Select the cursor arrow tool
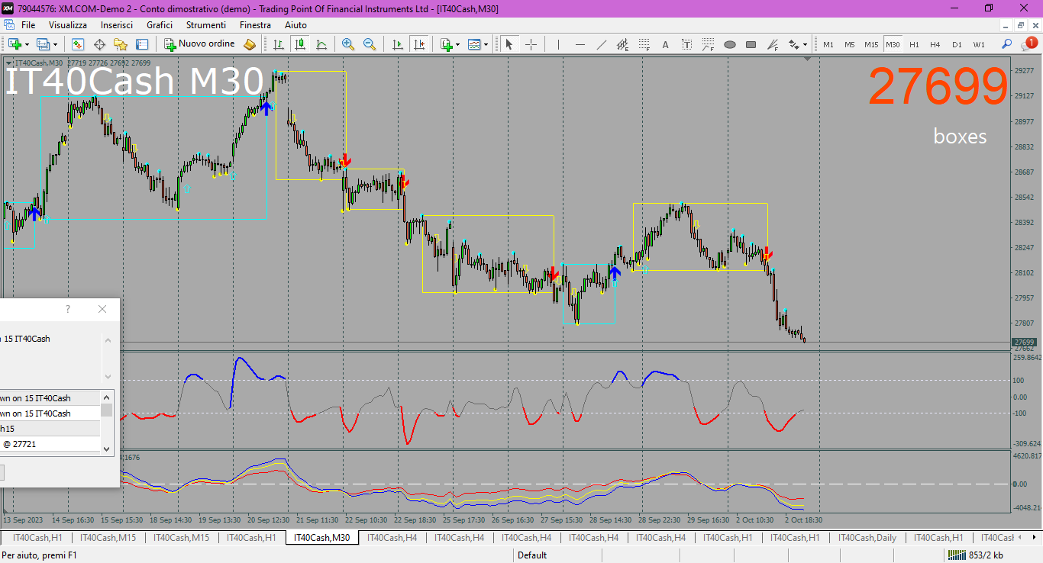1043x563 pixels. pos(509,44)
